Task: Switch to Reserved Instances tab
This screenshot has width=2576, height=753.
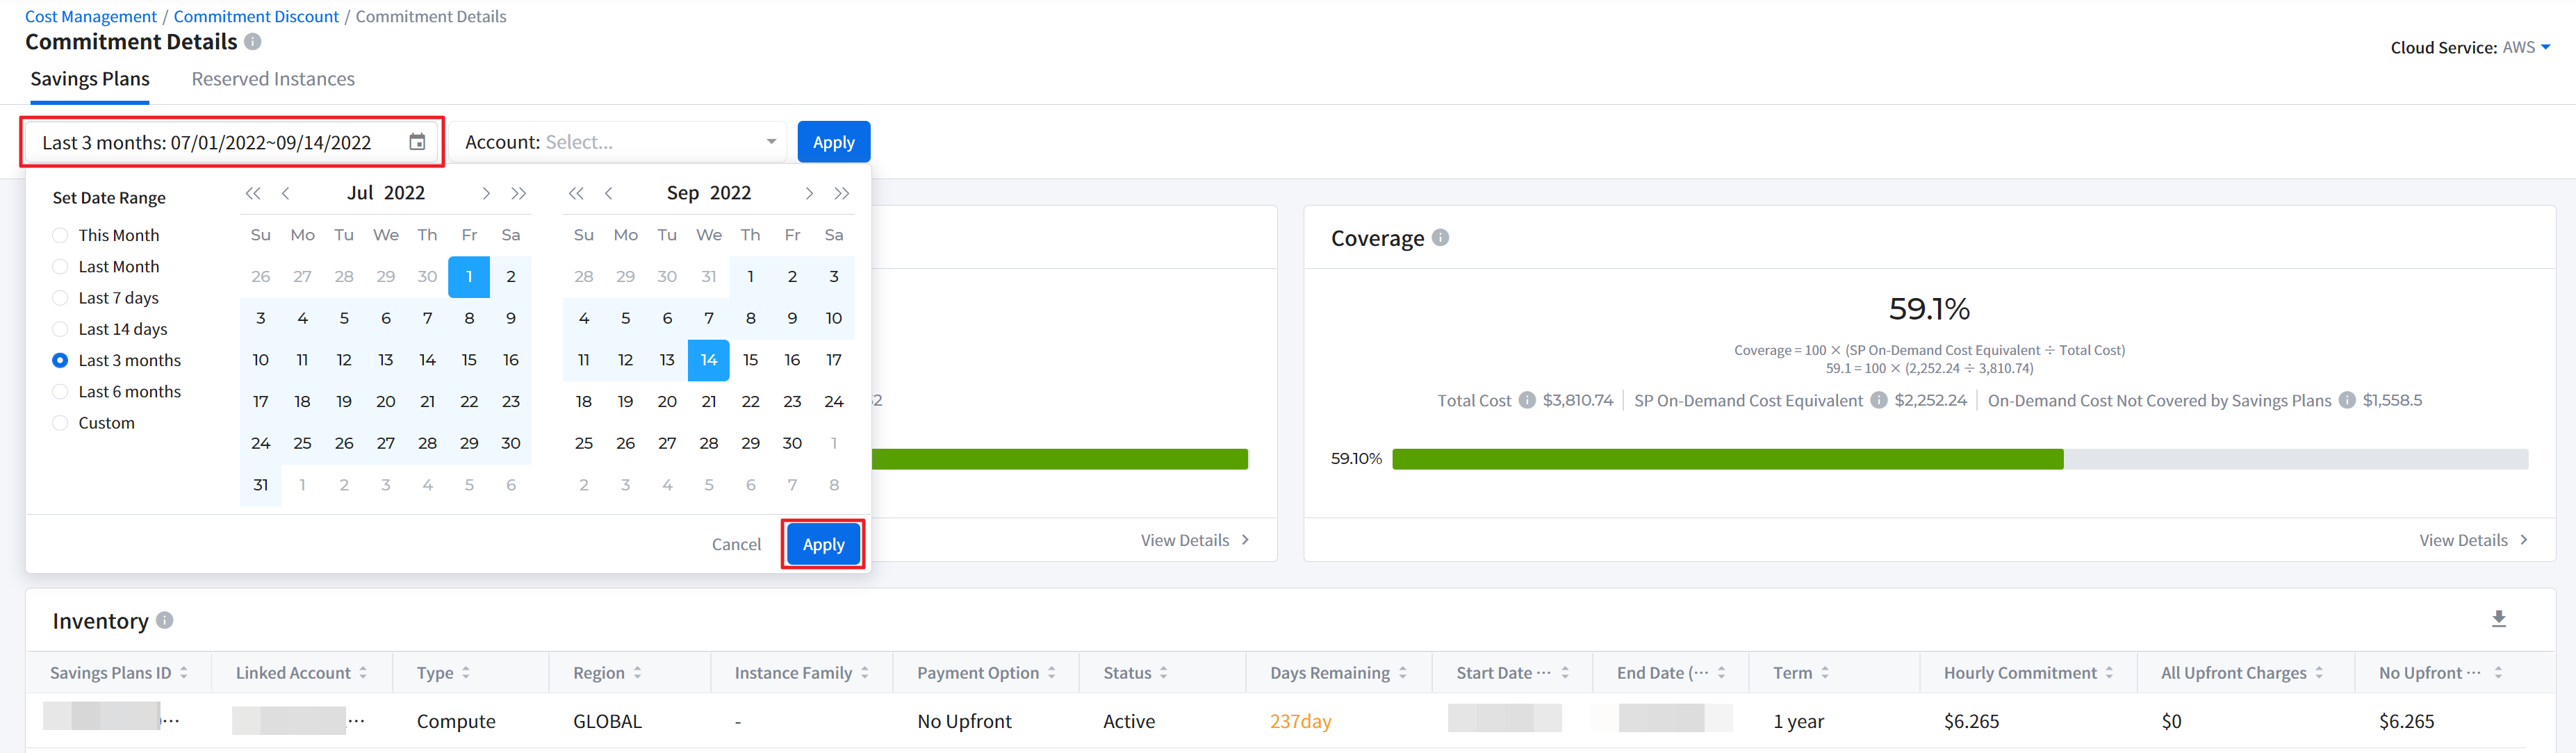Action: (x=273, y=79)
